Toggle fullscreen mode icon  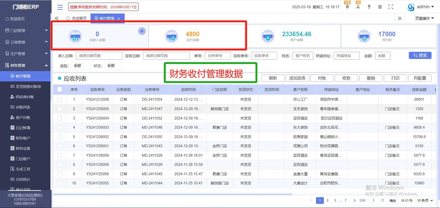click(x=391, y=7)
